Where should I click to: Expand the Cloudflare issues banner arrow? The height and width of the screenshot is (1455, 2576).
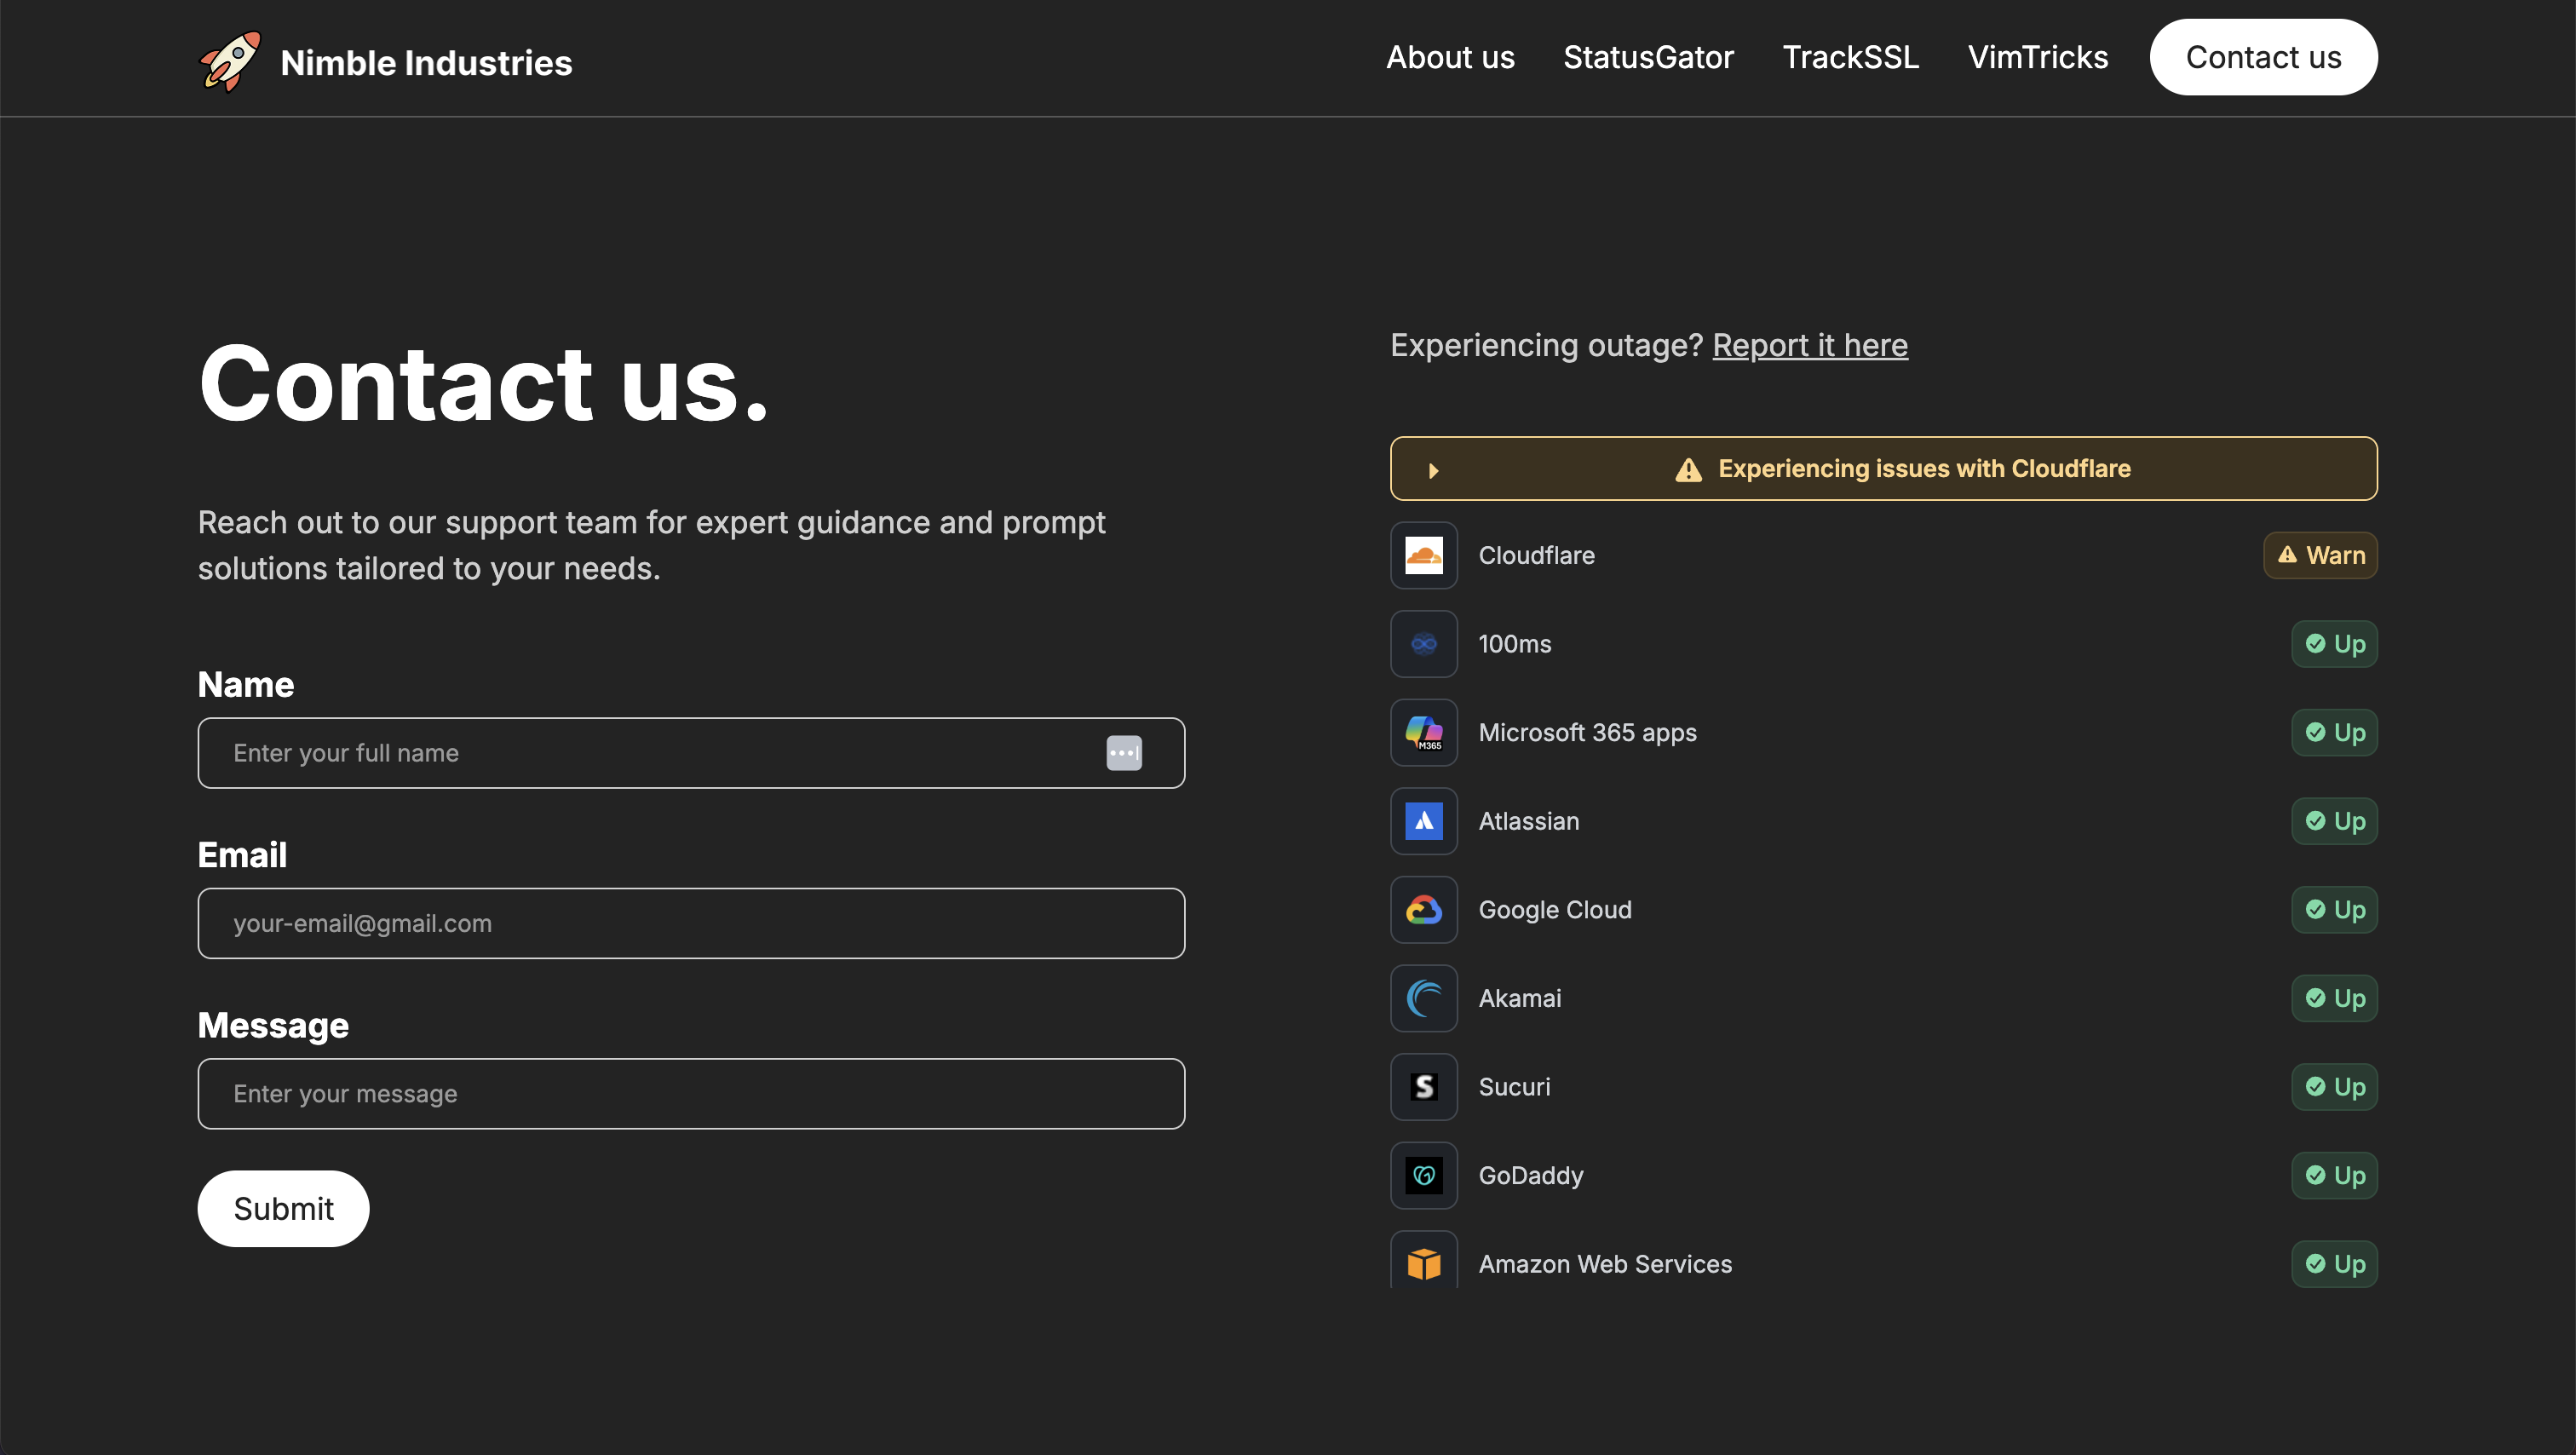1433,470
